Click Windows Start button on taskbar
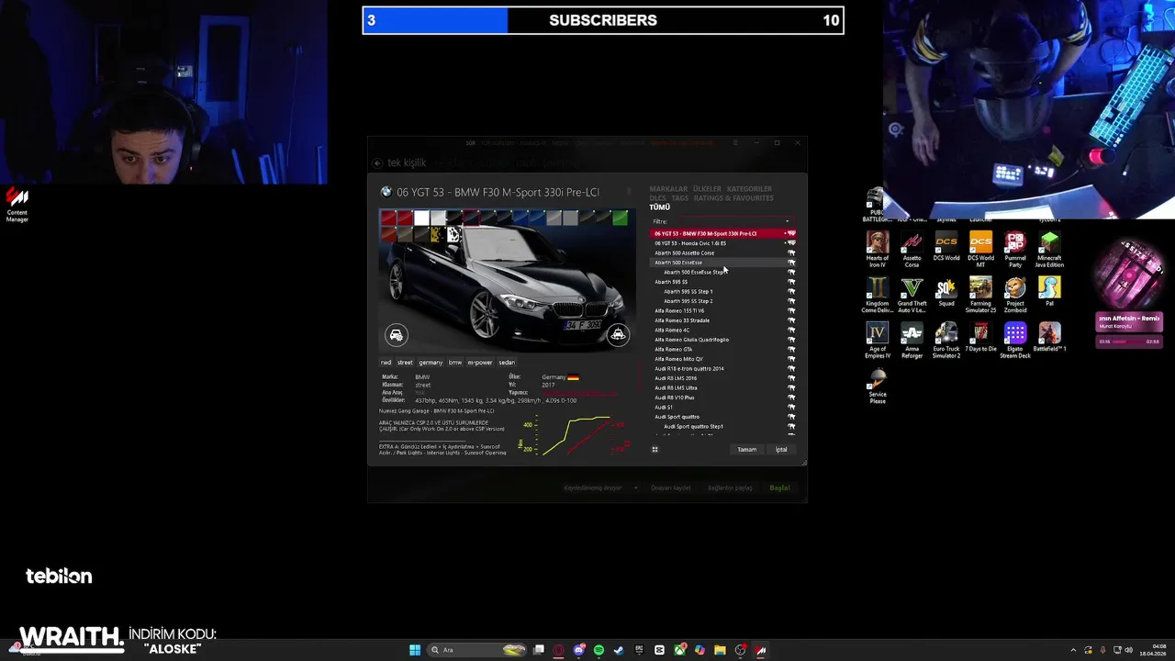Image resolution: width=1175 pixels, height=661 pixels. (x=414, y=650)
